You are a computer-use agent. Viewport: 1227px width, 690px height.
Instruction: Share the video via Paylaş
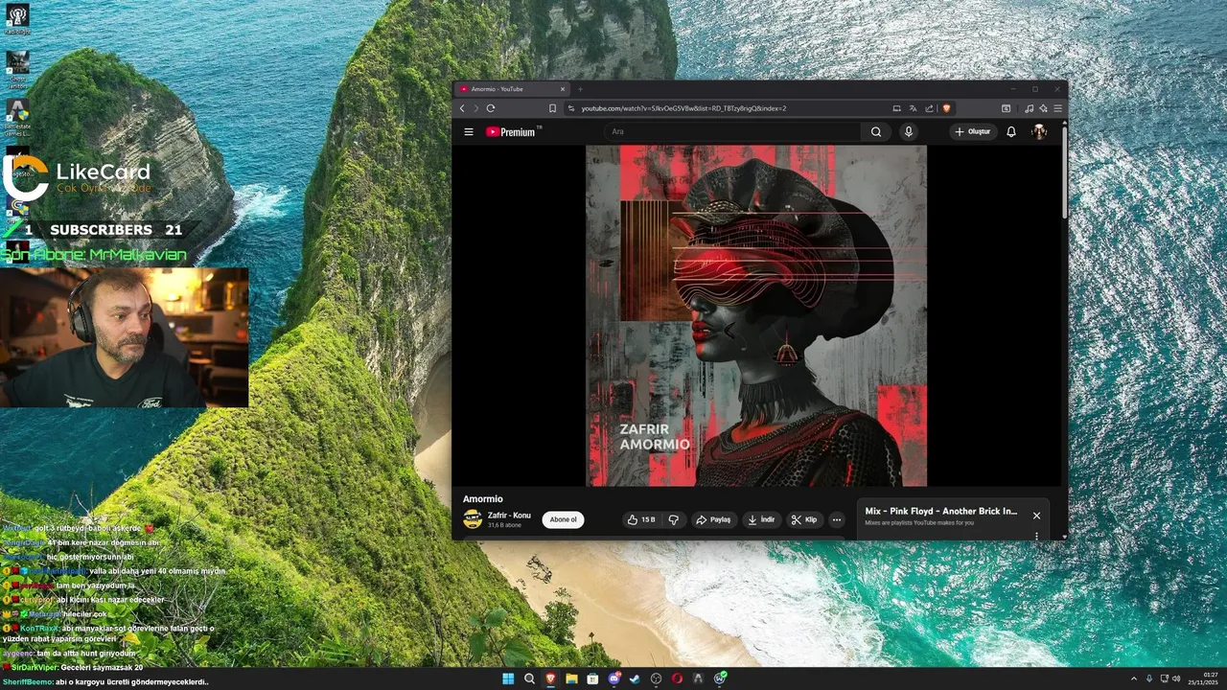point(713,519)
